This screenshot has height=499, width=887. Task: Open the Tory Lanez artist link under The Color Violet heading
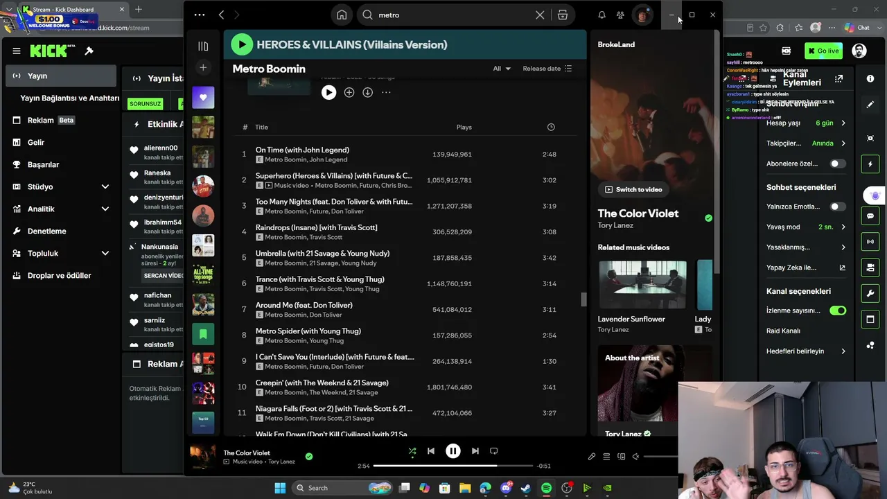point(614,225)
